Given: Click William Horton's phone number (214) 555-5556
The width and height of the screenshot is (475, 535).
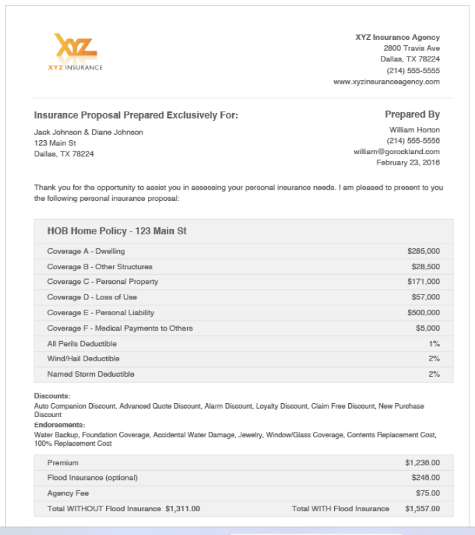Looking at the screenshot, I should (413, 141).
